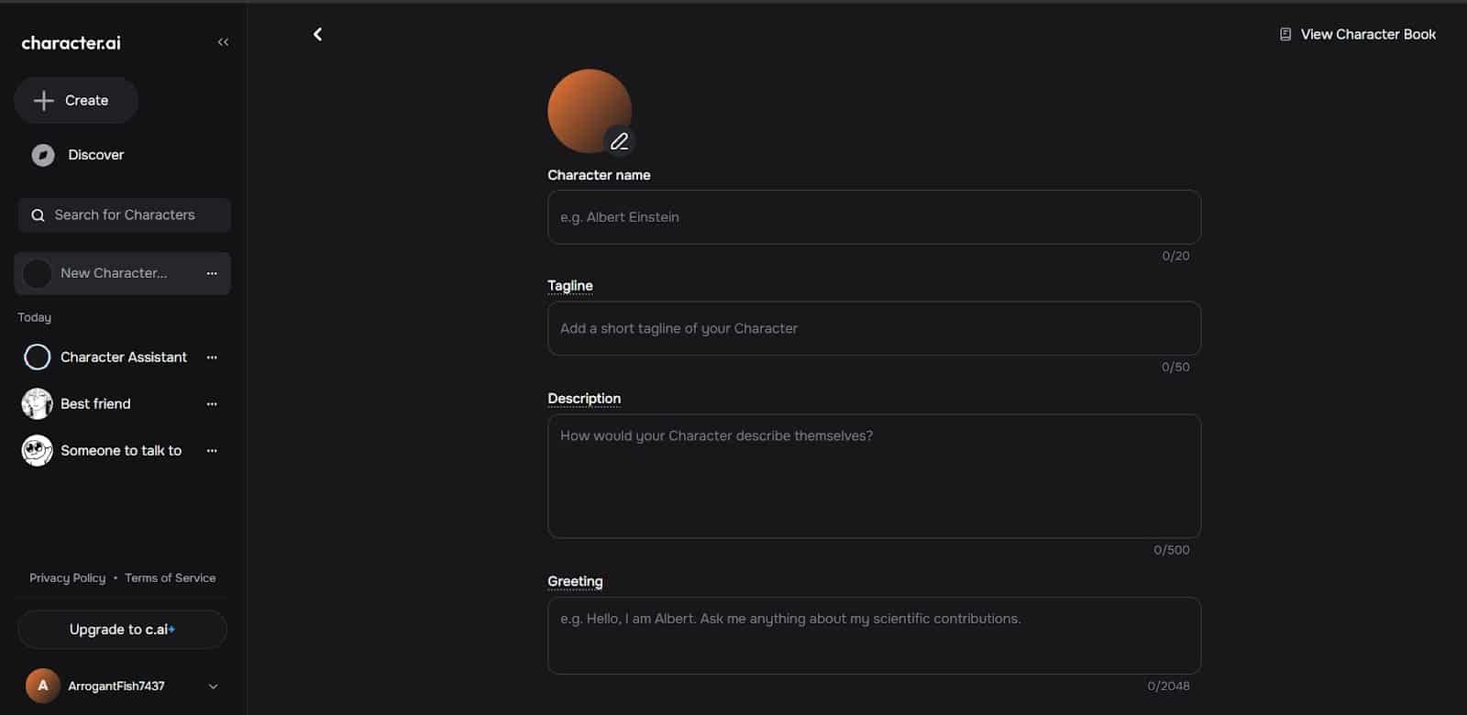Viewport: 1467px width, 715px height.
Task: Select the New Character chat entry
Action: pyautogui.click(x=122, y=273)
